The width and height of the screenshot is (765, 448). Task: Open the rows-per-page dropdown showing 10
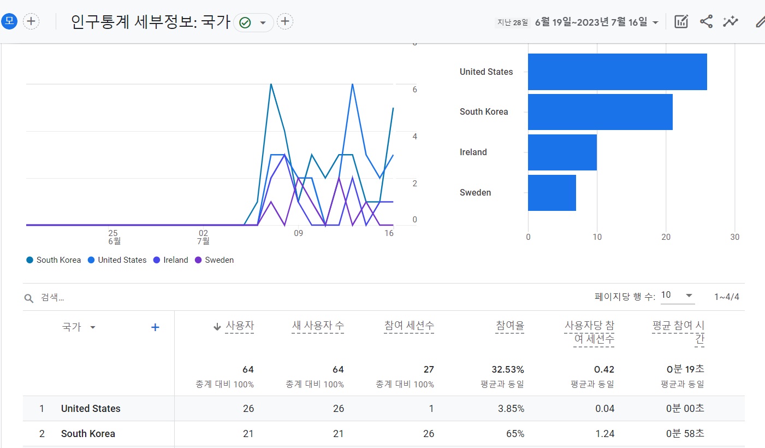(x=677, y=295)
